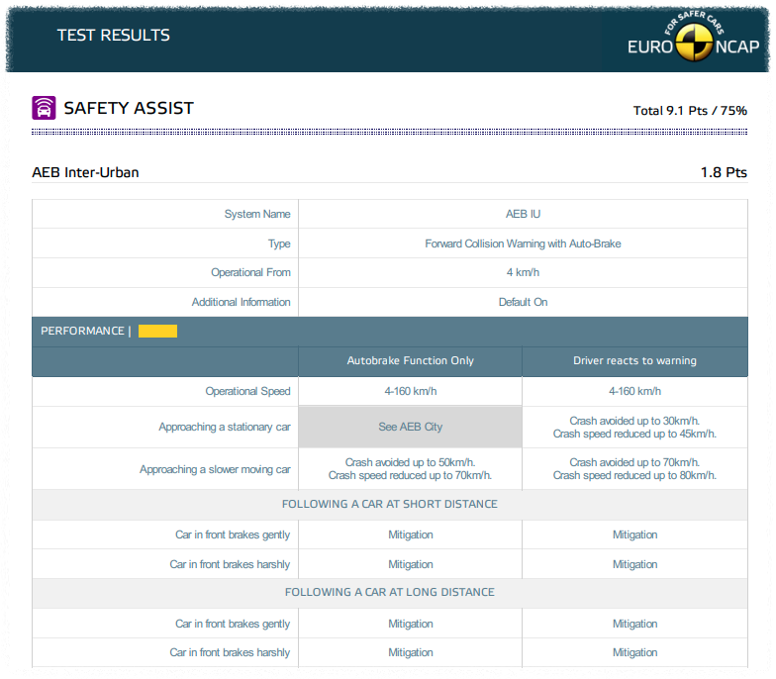776x679 pixels.
Task: Click long distance brakes harshly Autobrake 'Mitigation'
Action: tap(410, 652)
